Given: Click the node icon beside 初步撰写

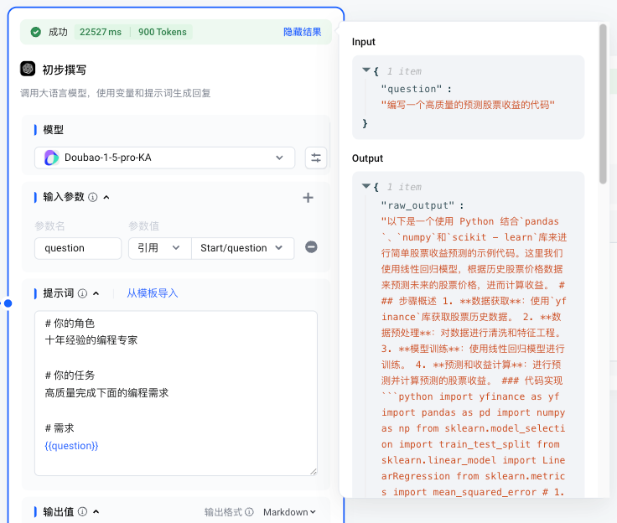Looking at the screenshot, I should coord(28,69).
